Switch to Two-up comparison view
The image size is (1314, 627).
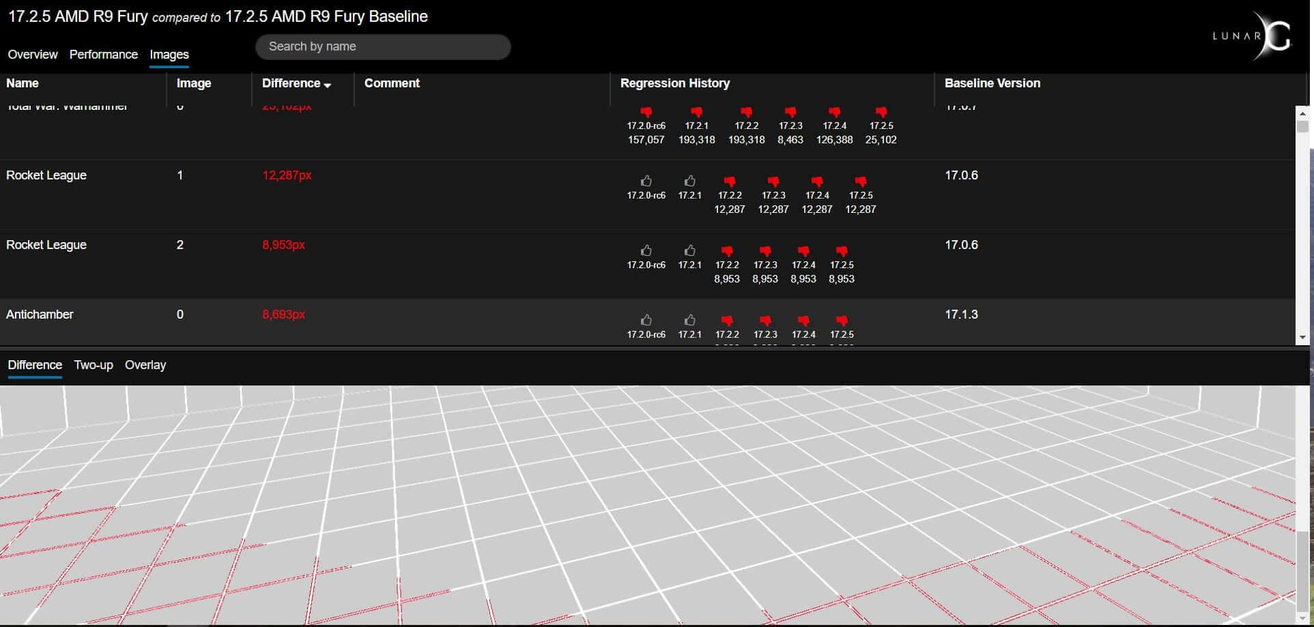click(94, 365)
